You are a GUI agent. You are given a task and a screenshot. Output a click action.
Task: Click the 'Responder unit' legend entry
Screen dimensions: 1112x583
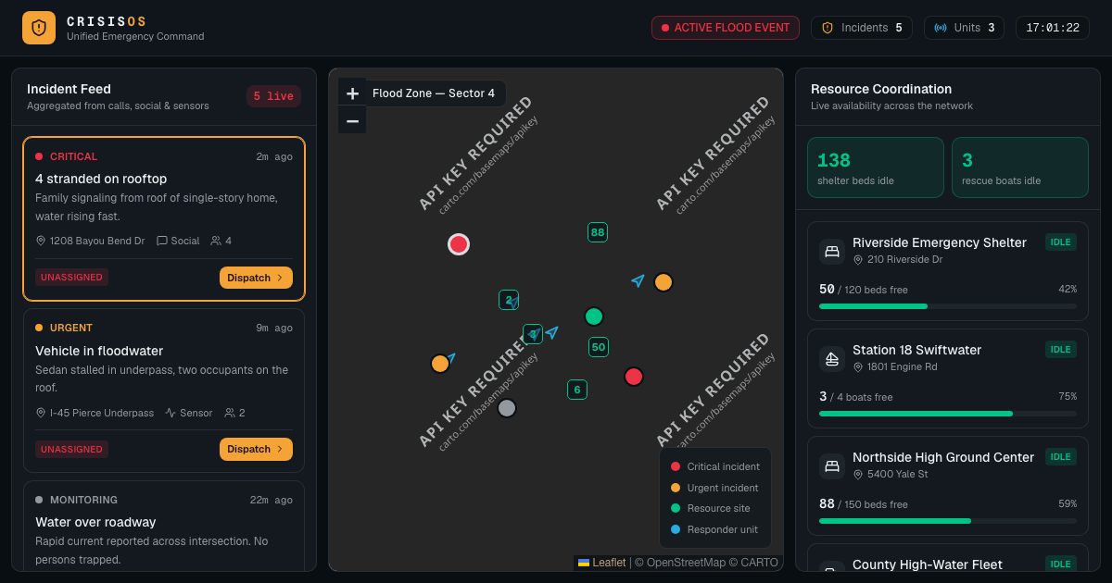[714, 529]
